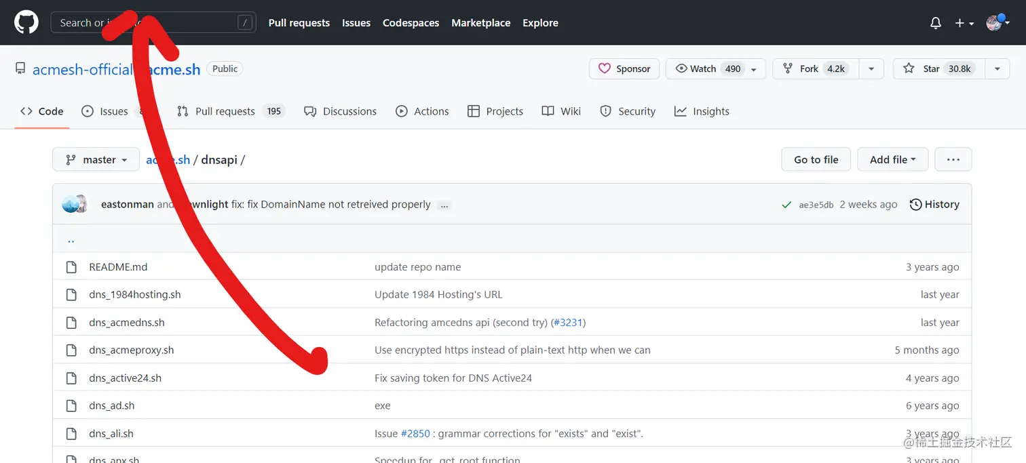Open Issues in top navigation bar

(356, 22)
